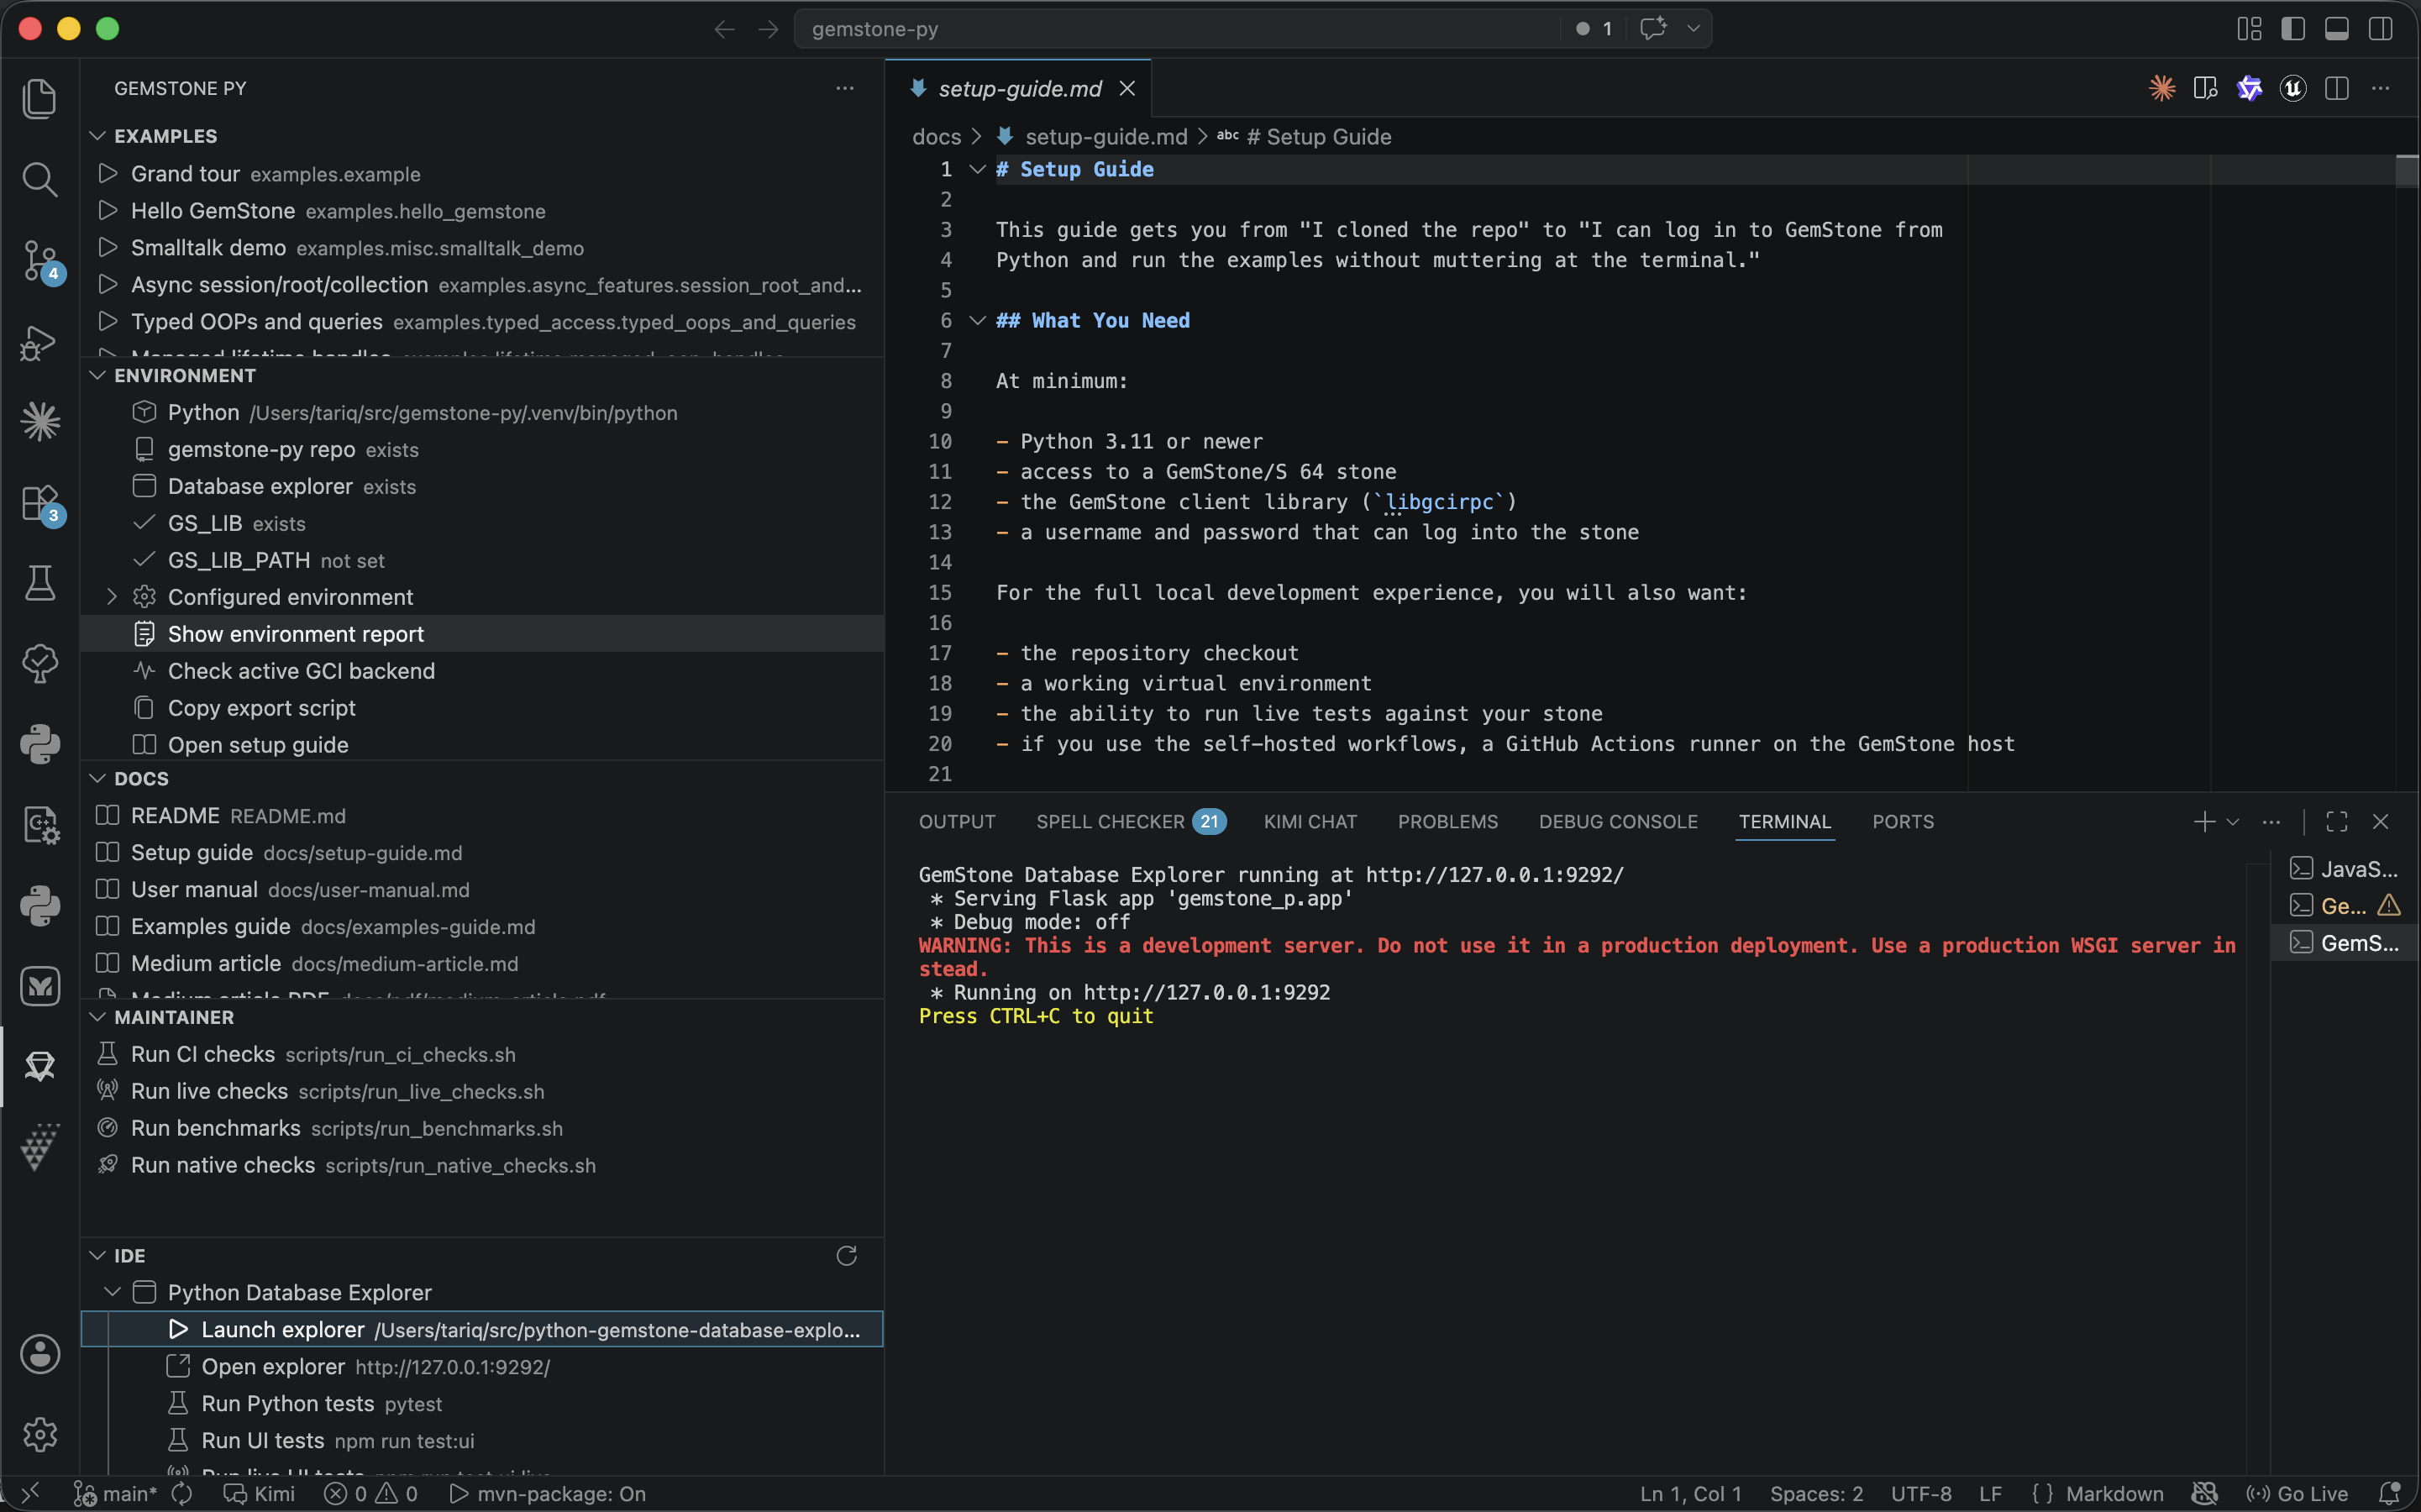
Task: Switch to the SPELL CHECKER tab
Action: click(x=1130, y=821)
